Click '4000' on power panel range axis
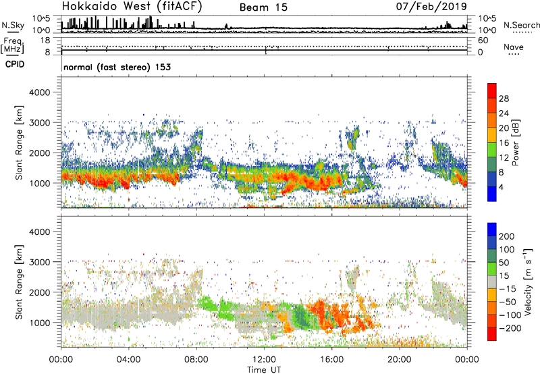 (39, 92)
